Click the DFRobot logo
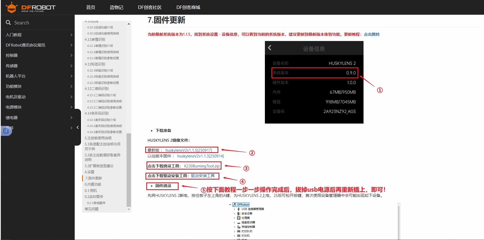This screenshot has width=484, height=240. (x=31, y=7)
